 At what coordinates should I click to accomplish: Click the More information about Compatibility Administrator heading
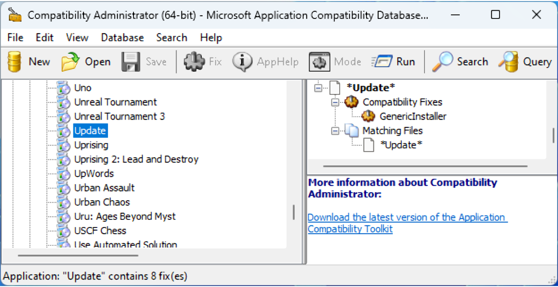(x=402, y=188)
